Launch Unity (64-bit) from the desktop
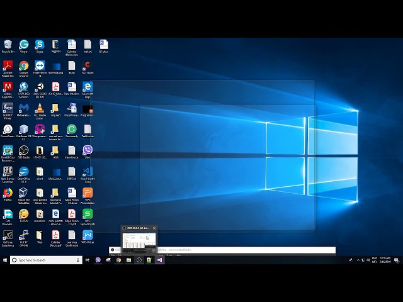This screenshot has width=403, height=302. (40, 90)
